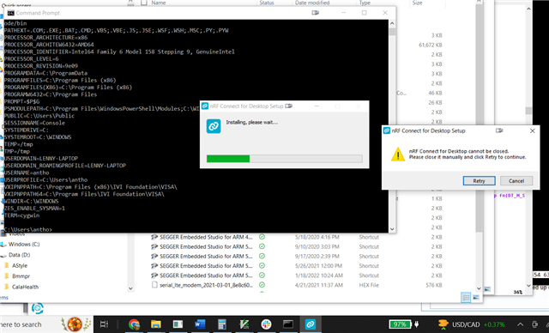Click File Explorer file list scroll down arrow
The image size is (549, 333).
(479, 288)
